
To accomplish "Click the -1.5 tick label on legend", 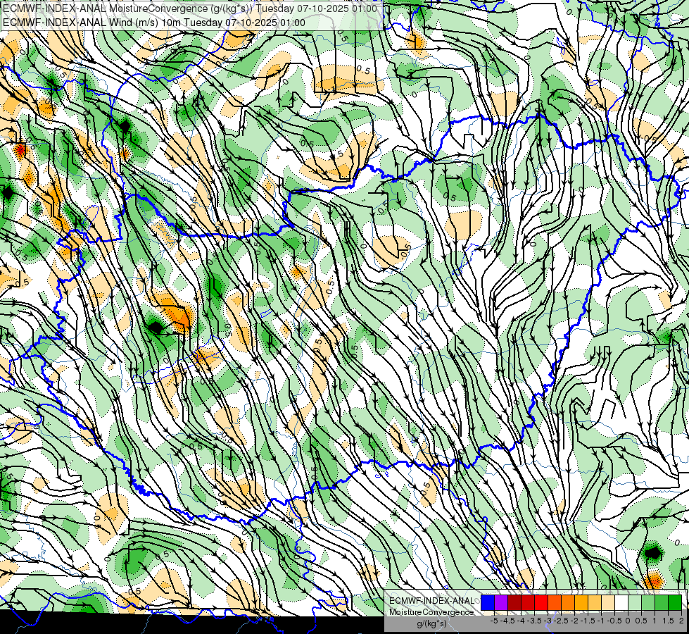I will tap(588, 621).
